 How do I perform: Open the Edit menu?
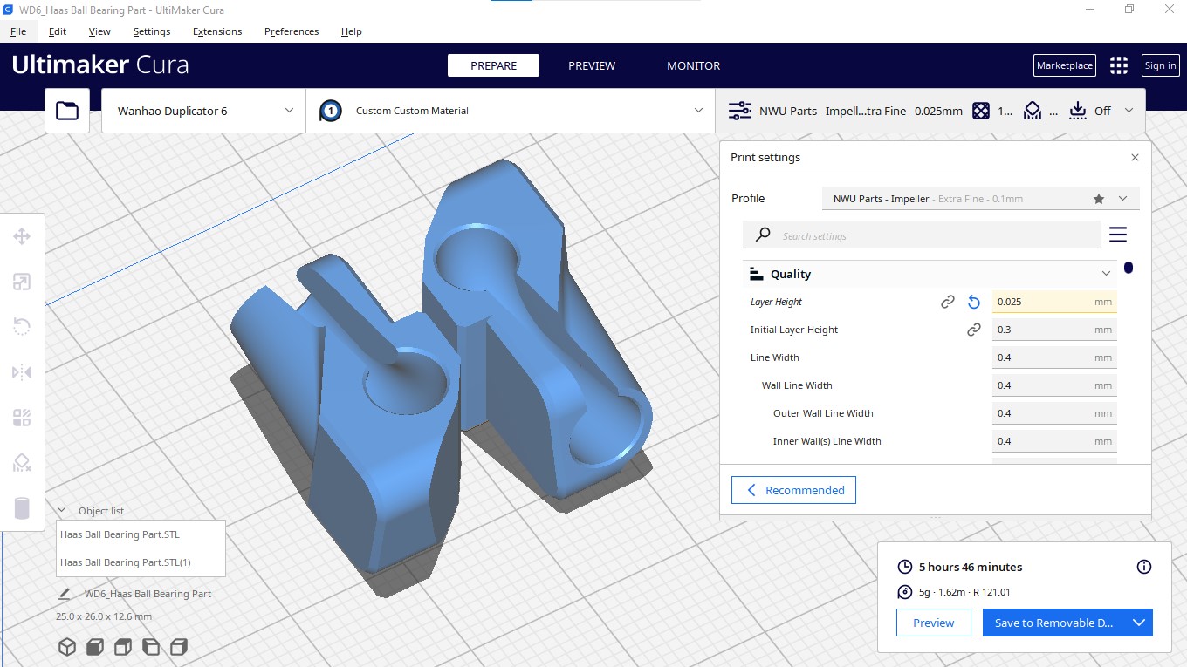(x=58, y=31)
